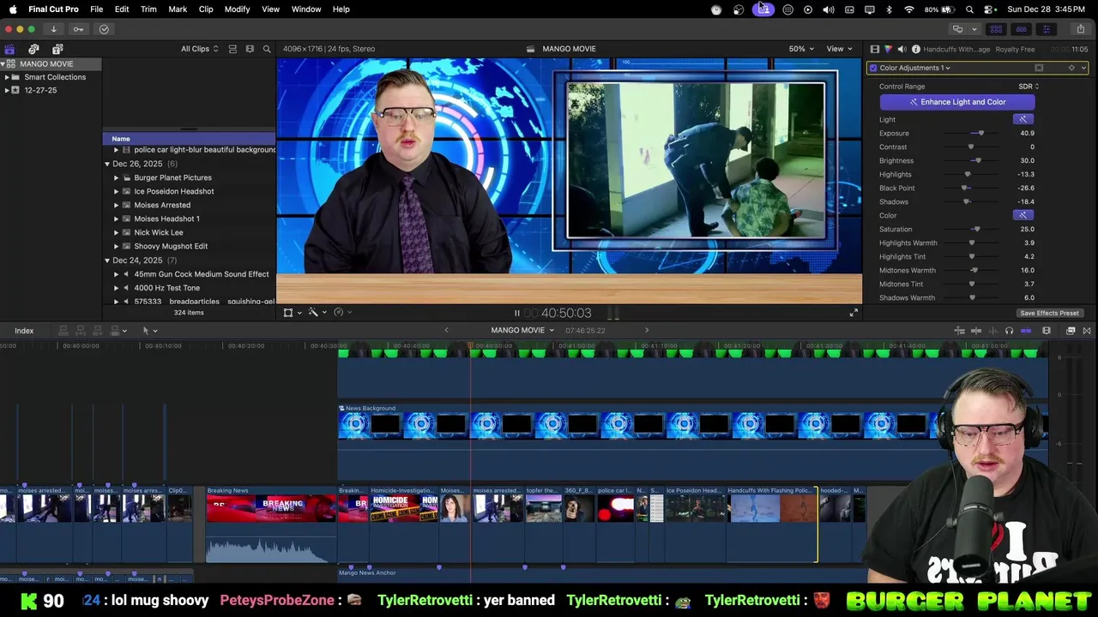
Task: Open the All Clips filter dropdown
Action: pyautogui.click(x=199, y=49)
